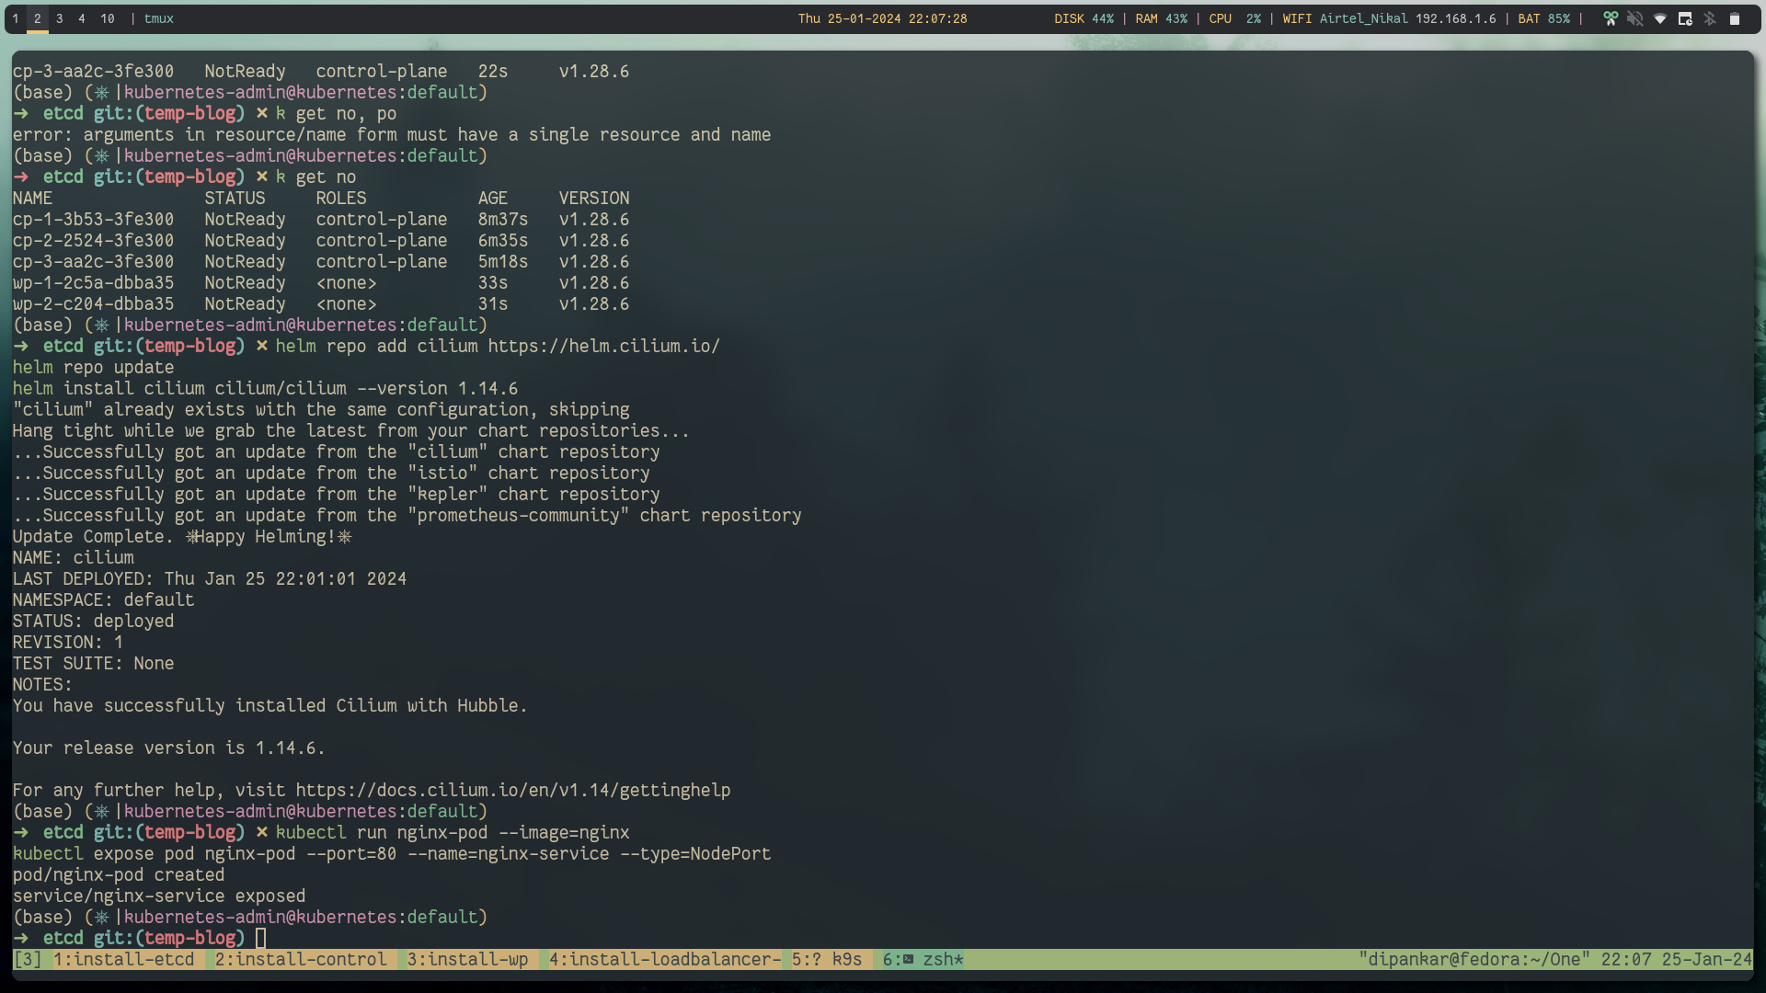This screenshot has width=1766, height=993.
Task: Click the WIFI Airtel_Nikal indicator
Action: coord(1389,18)
